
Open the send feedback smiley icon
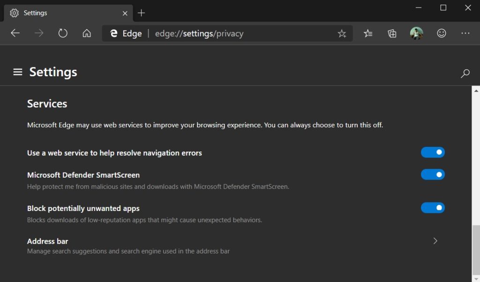coord(441,33)
